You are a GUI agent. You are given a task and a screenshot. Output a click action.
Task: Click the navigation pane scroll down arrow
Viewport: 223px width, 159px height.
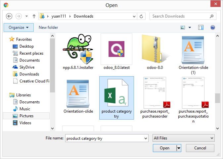pyautogui.click(x=53, y=129)
